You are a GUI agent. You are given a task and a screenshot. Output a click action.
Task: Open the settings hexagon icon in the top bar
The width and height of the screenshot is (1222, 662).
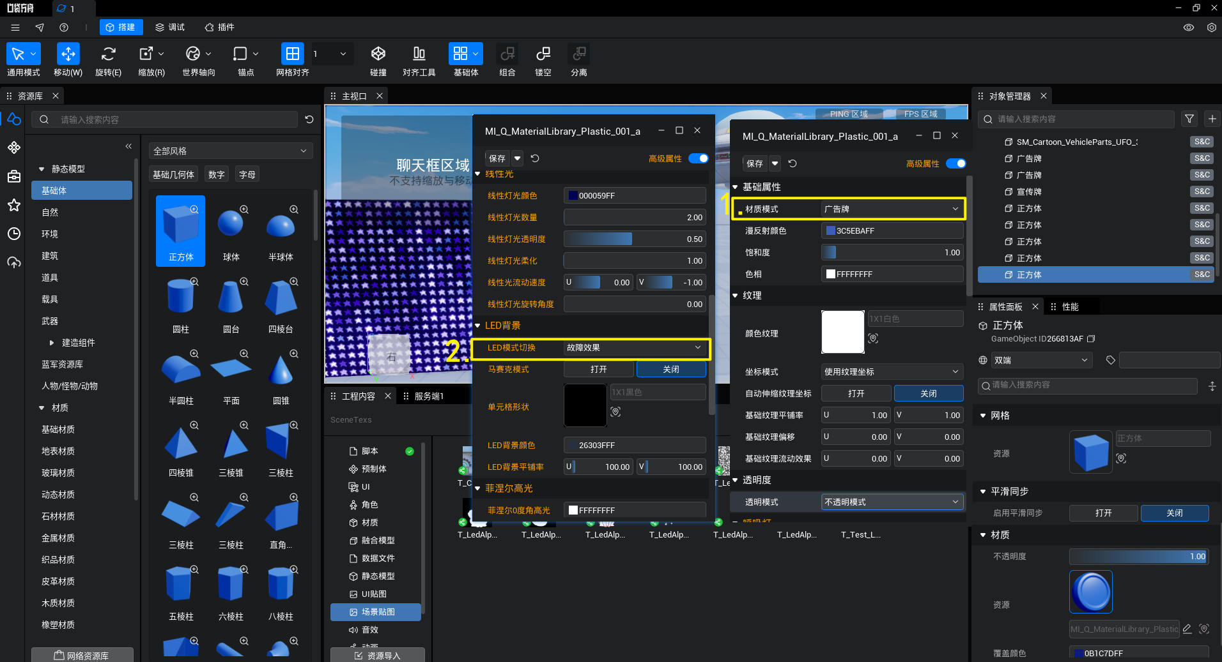click(1212, 27)
